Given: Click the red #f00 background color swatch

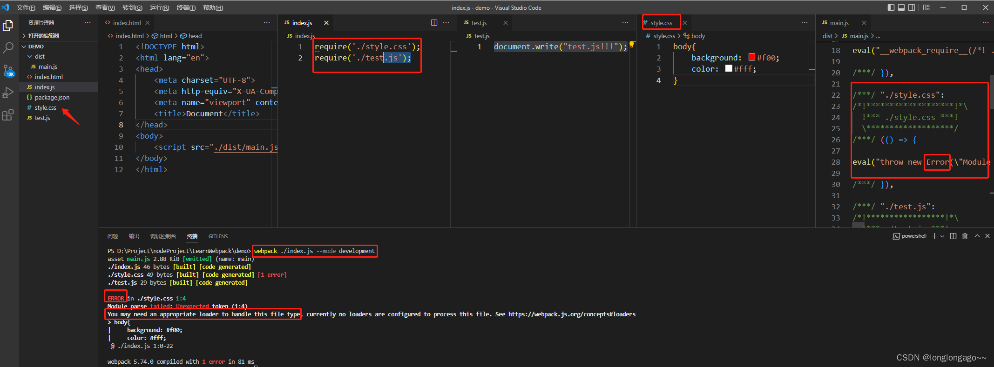Looking at the screenshot, I should 751,57.
